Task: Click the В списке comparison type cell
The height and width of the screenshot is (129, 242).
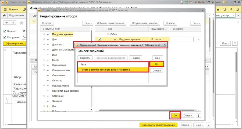Action: coord(159,40)
